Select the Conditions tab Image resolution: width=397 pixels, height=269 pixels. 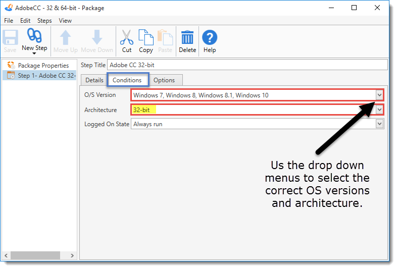pyautogui.click(x=127, y=80)
